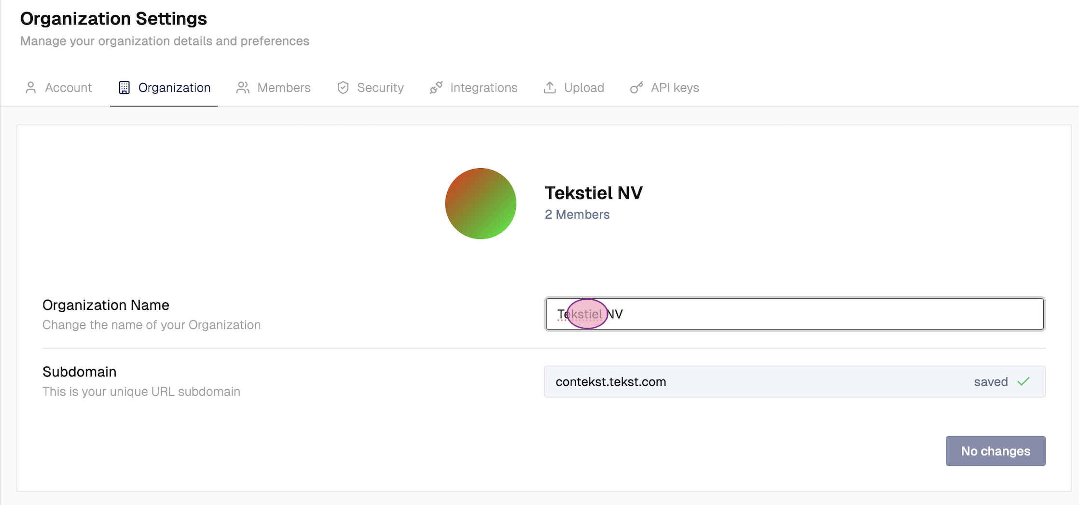The width and height of the screenshot is (1079, 505).
Task: Click the No changes button
Action: tap(996, 451)
